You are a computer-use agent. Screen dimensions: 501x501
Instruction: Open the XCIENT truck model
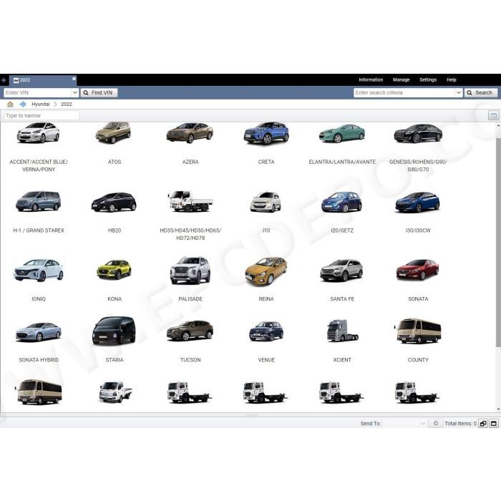(x=342, y=341)
